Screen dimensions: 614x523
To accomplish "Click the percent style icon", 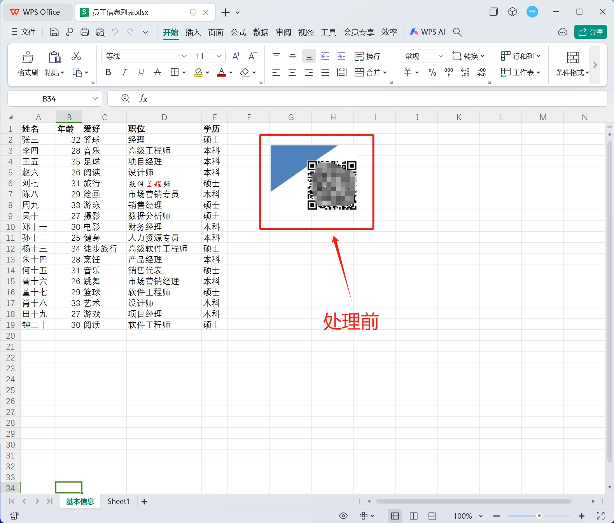I will point(432,72).
